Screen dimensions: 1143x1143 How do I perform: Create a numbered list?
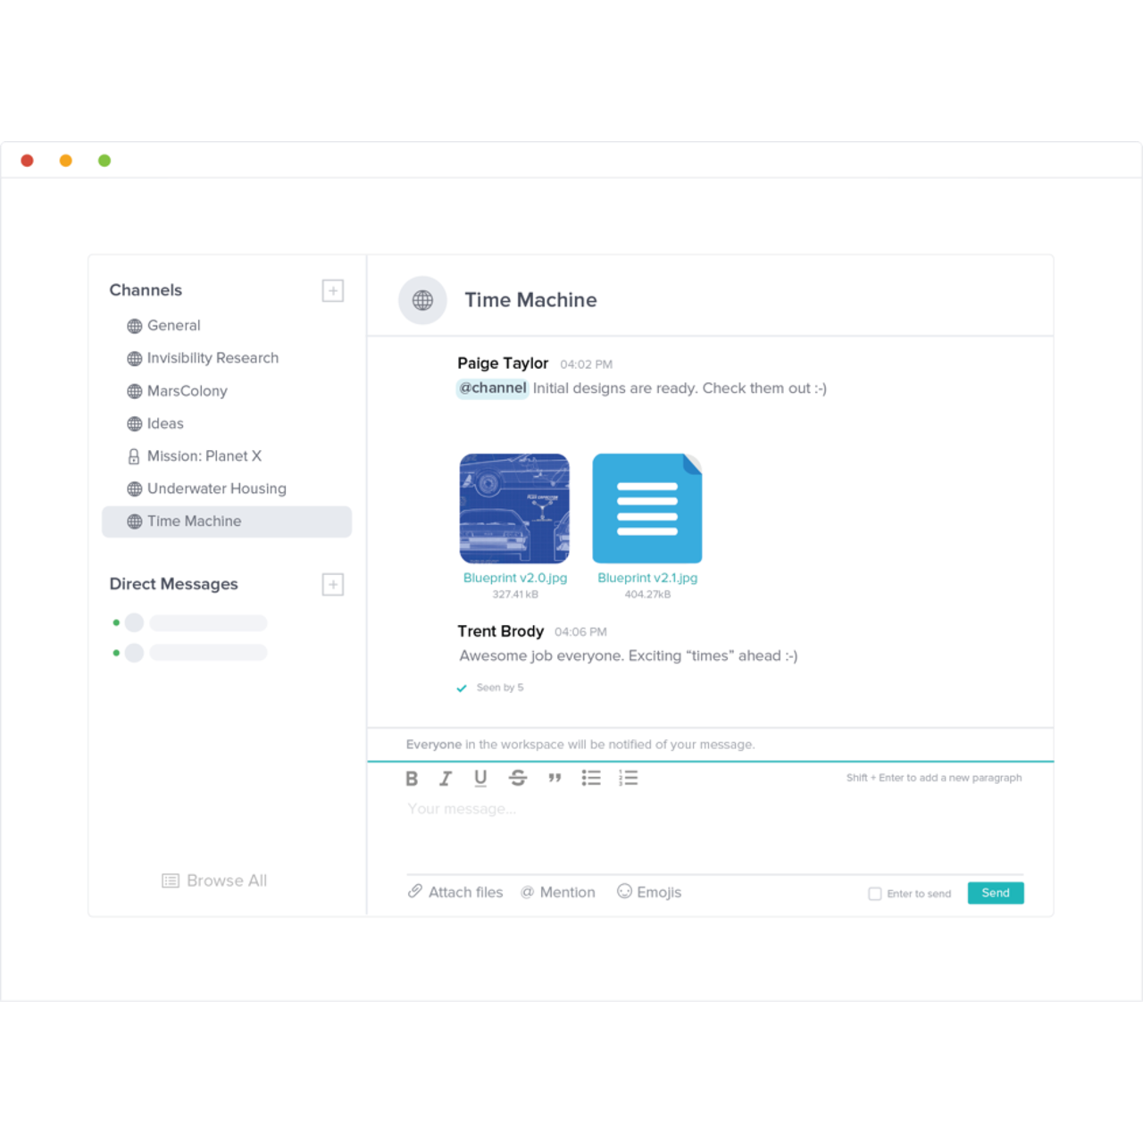coord(628,778)
